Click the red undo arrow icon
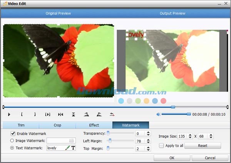This screenshot has width=231, height=163. pos(112,114)
